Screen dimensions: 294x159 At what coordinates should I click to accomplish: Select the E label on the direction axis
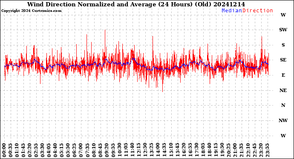pos(283,75)
